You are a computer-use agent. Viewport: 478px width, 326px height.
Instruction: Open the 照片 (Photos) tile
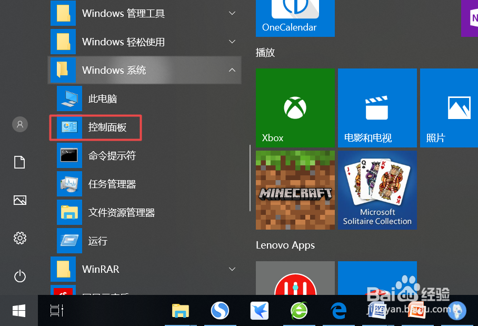449,108
